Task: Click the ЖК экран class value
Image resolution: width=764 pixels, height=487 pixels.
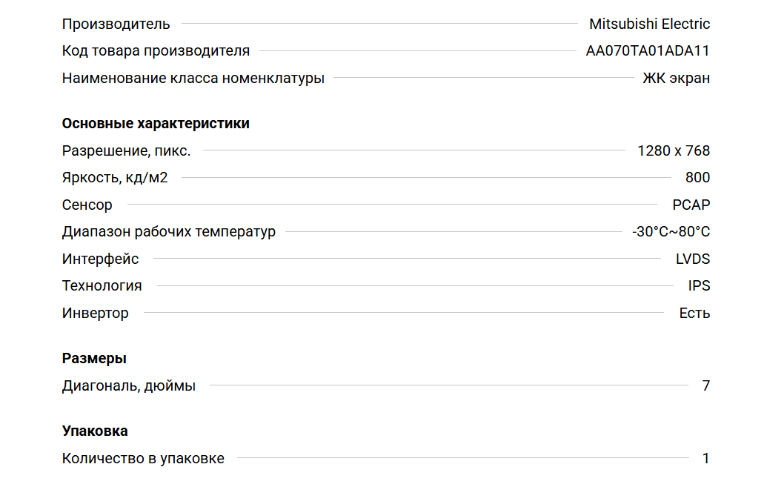Action: [x=676, y=78]
